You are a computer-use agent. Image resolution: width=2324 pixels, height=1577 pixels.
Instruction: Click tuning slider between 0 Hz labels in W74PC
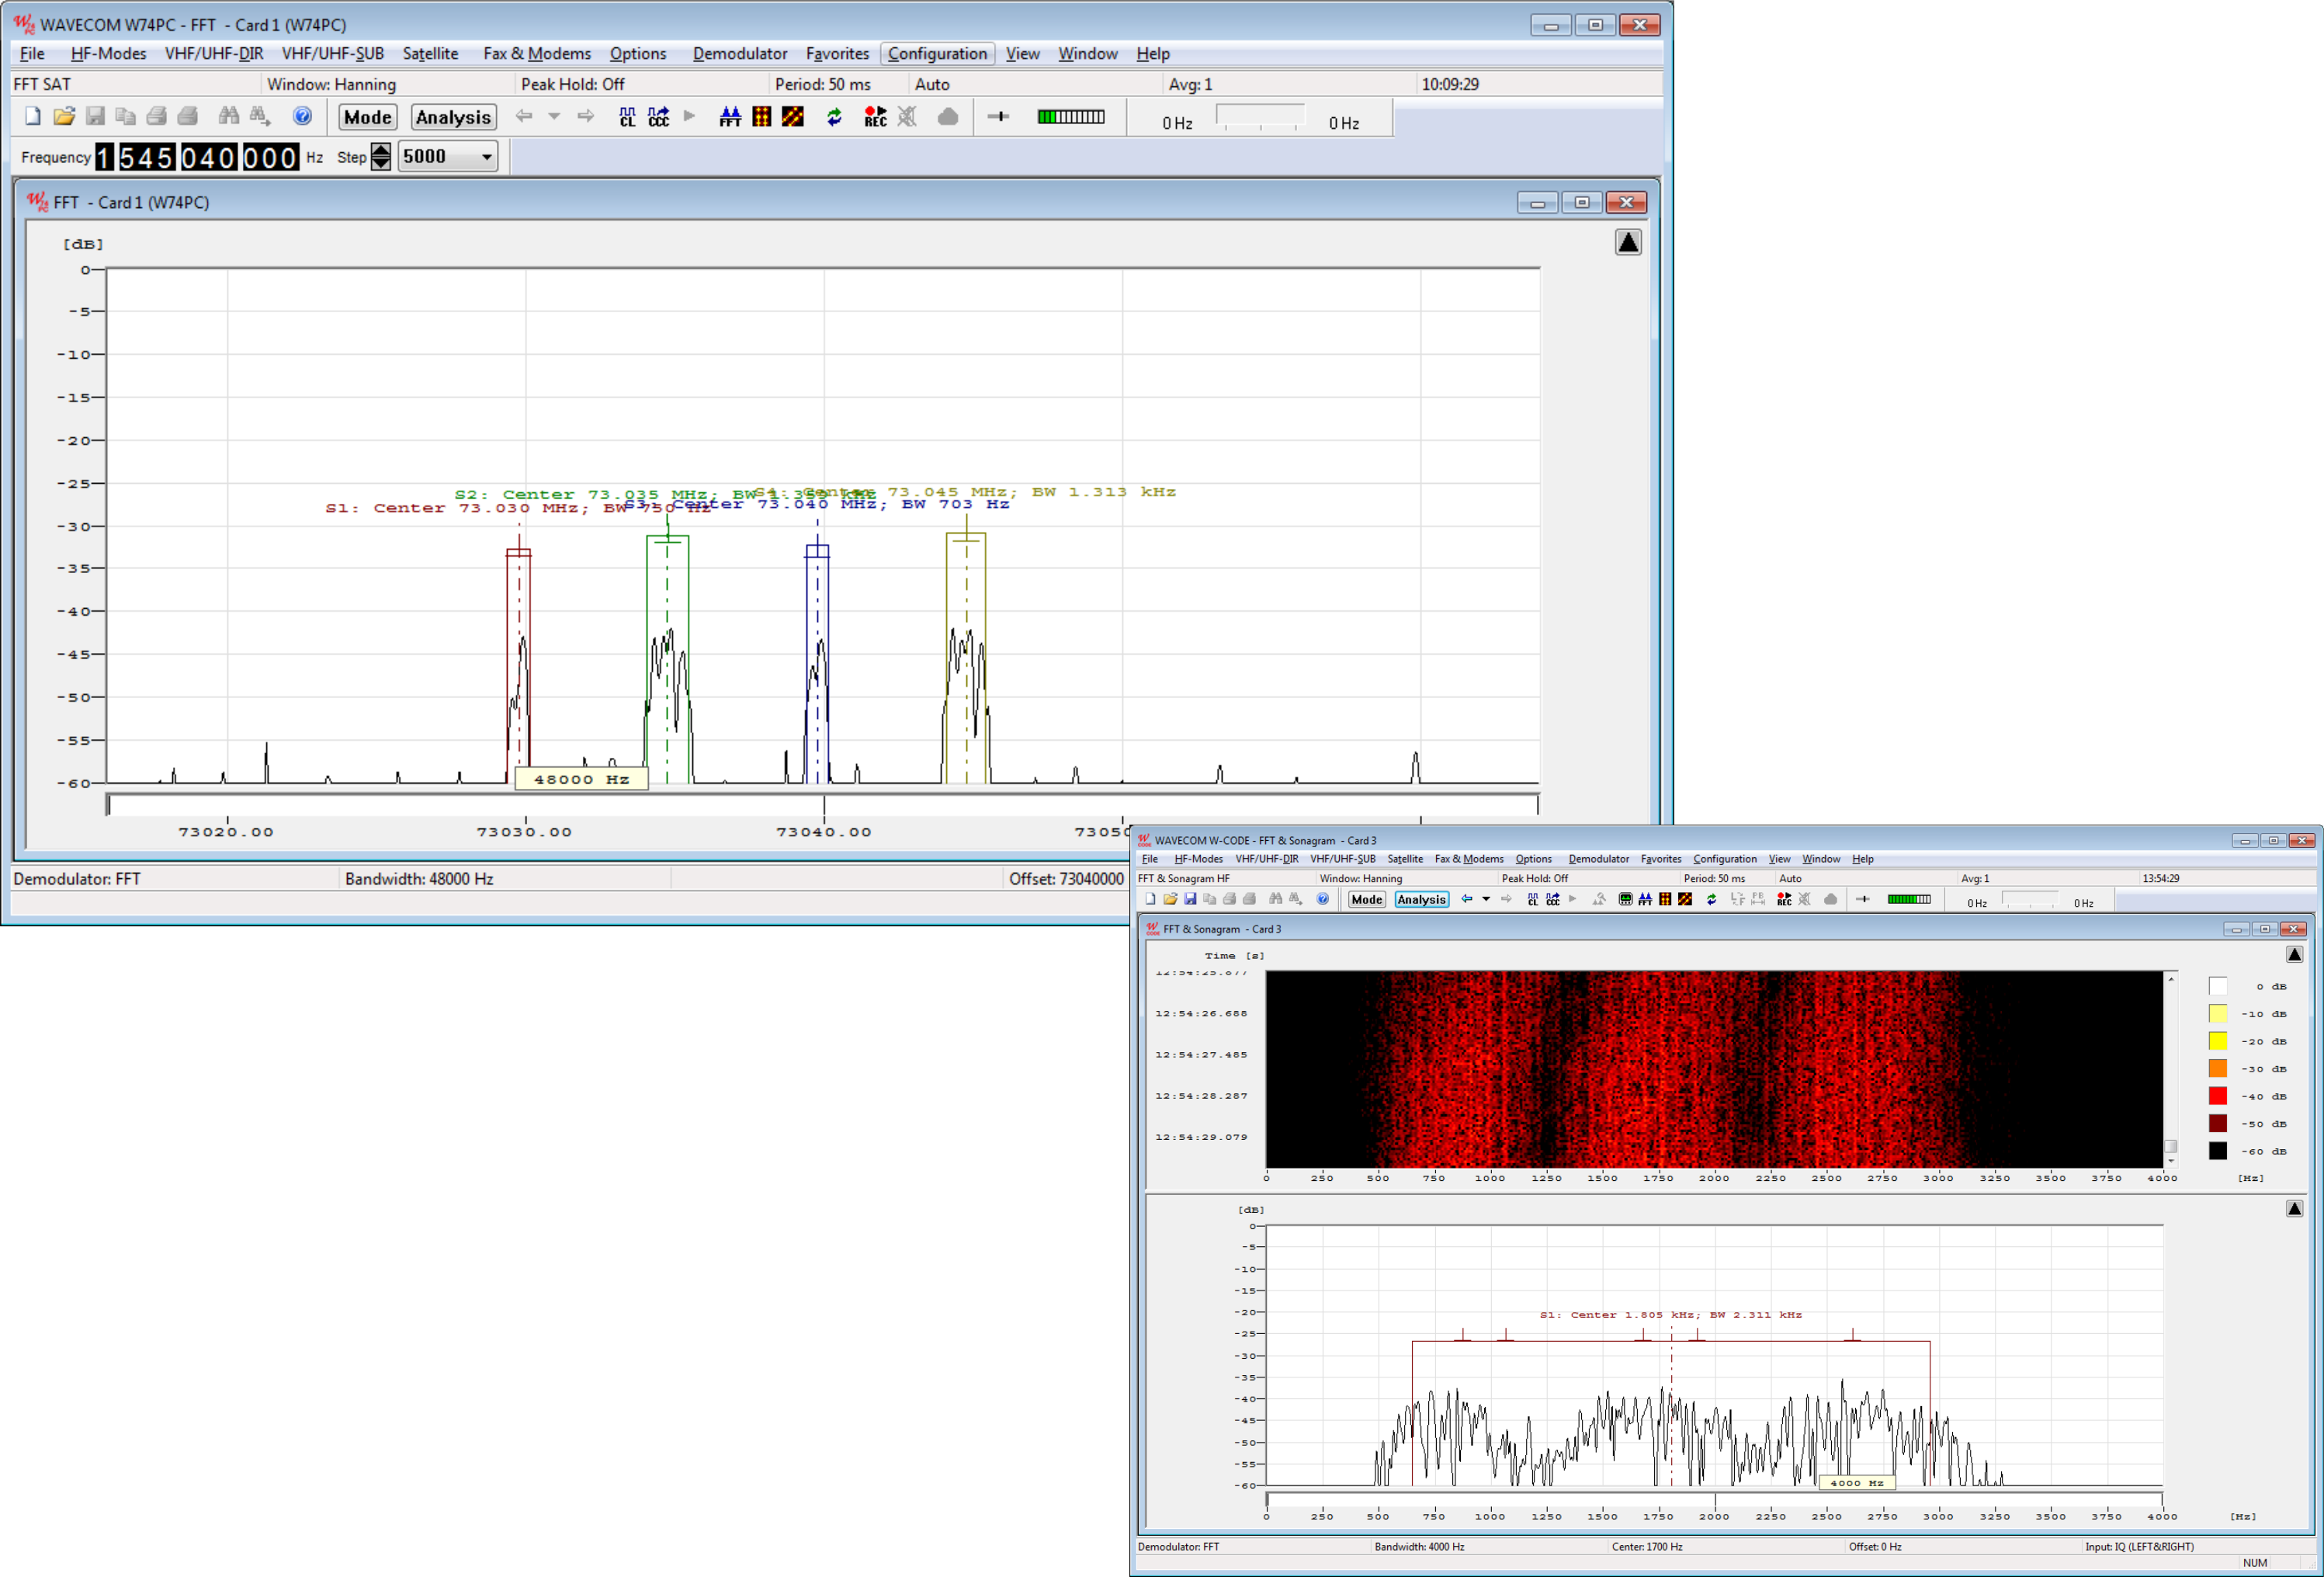[x=1261, y=118]
